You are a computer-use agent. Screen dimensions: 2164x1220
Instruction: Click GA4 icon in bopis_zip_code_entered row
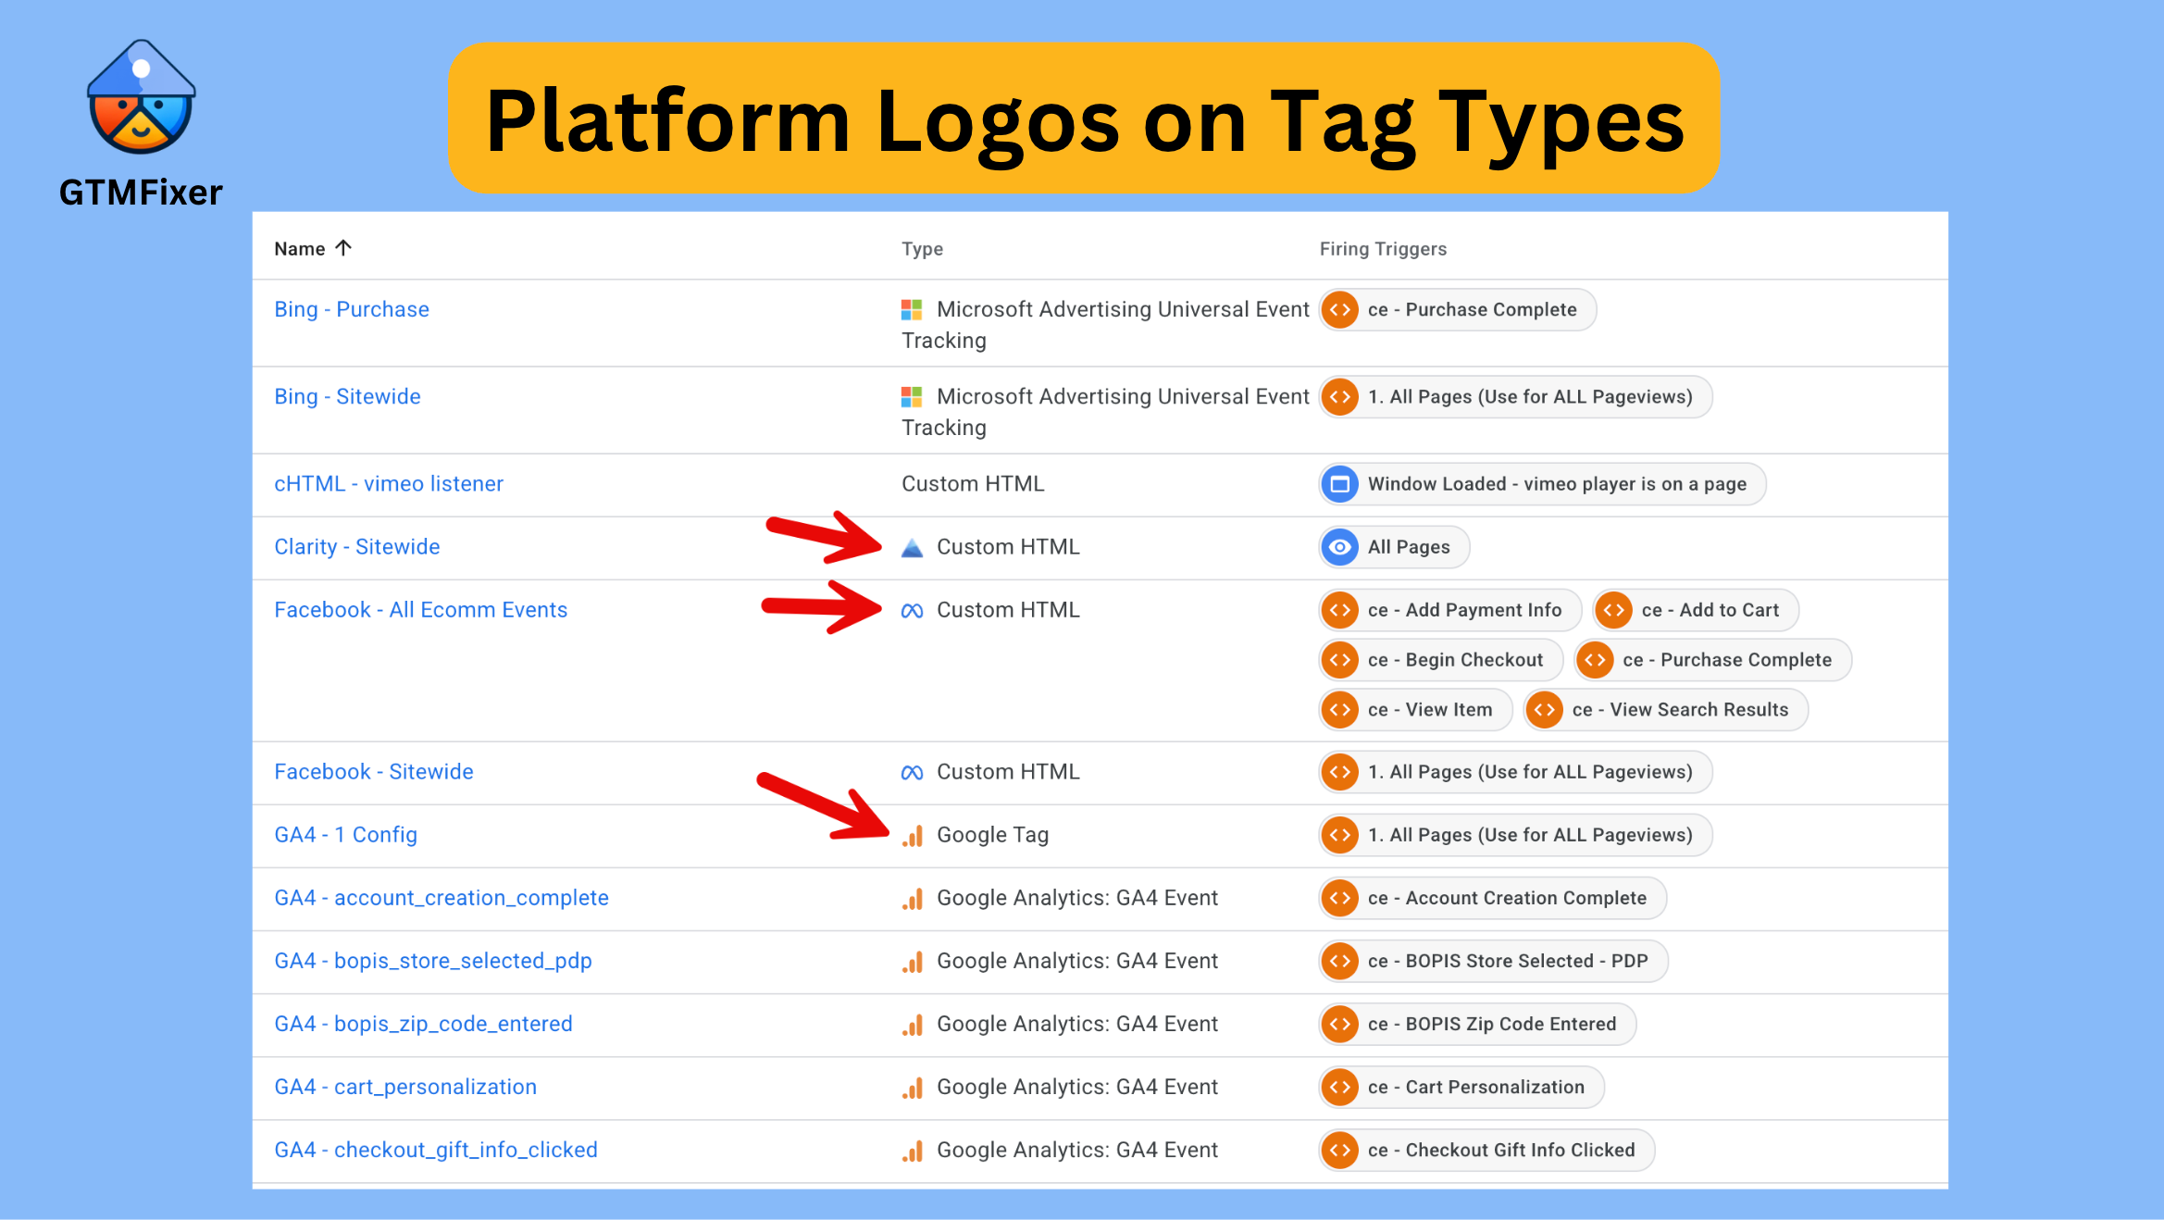(913, 1025)
